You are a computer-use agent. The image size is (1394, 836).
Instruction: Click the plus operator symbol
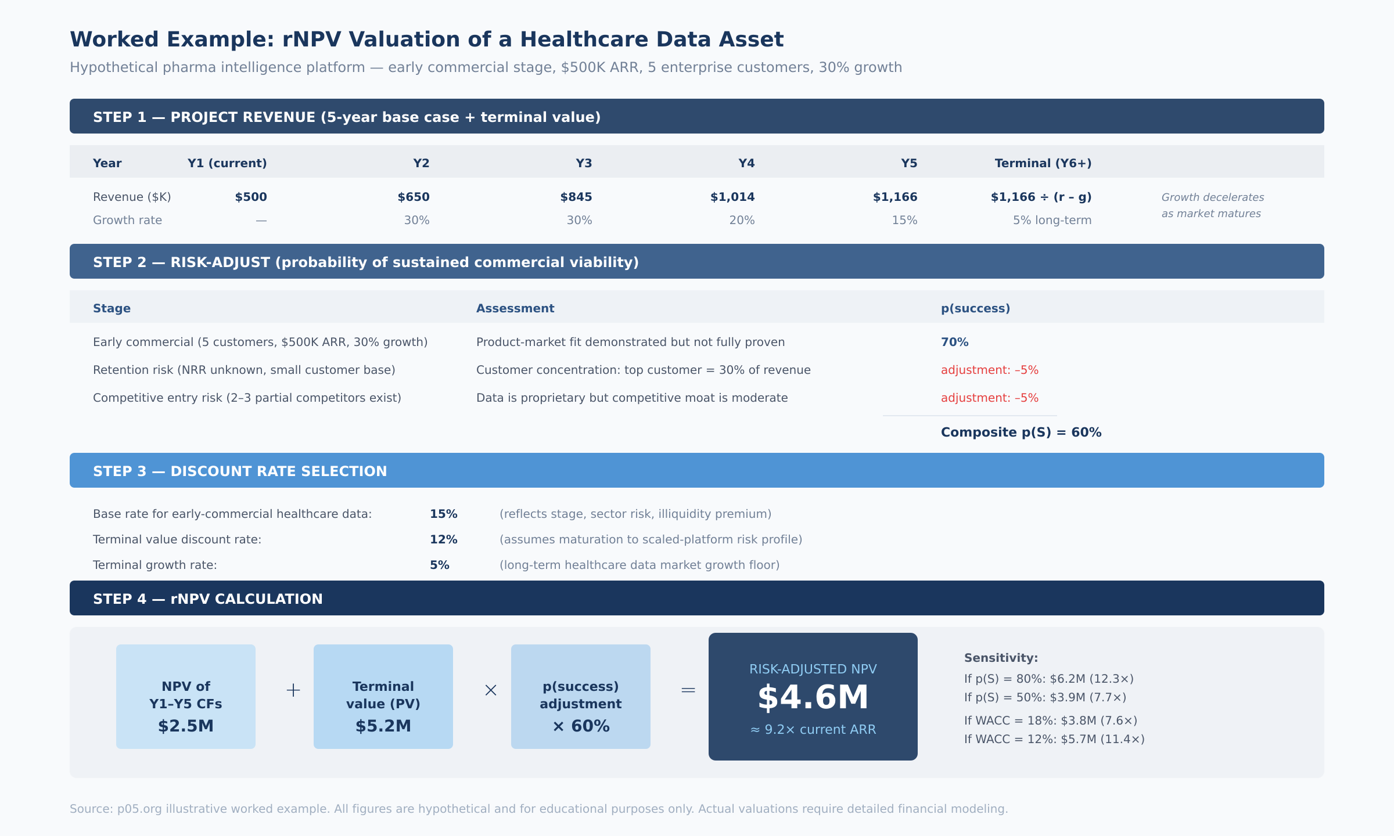[293, 690]
